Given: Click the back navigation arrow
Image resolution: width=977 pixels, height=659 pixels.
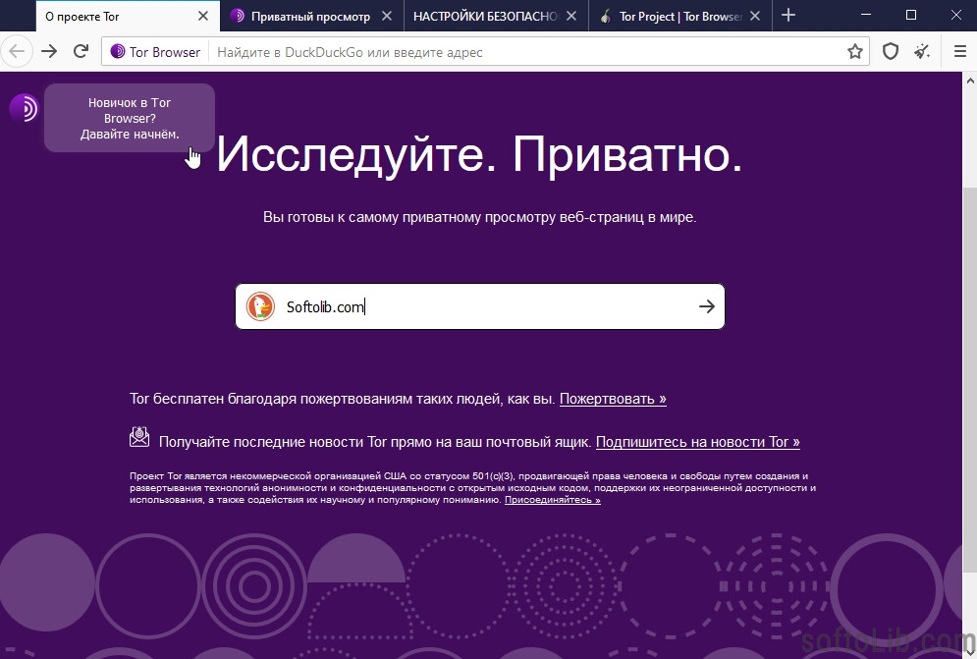Looking at the screenshot, I should pos(17,52).
